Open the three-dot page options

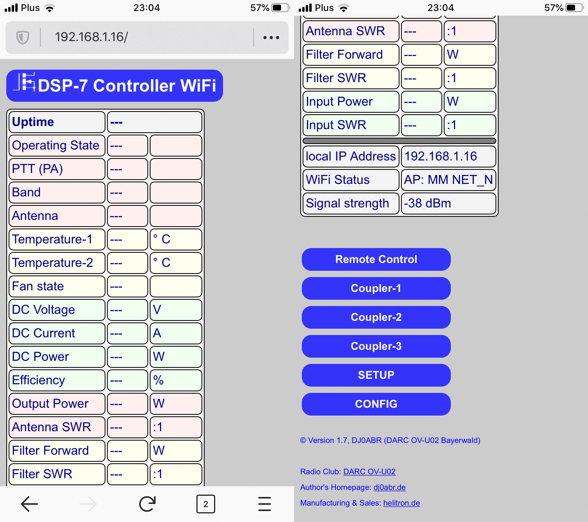pyautogui.click(x=271, y=38)
